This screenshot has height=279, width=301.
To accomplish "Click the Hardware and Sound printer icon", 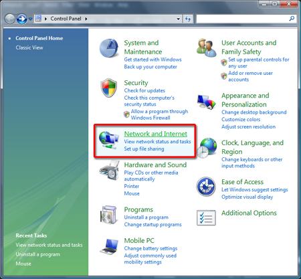I will coord(109,171).
